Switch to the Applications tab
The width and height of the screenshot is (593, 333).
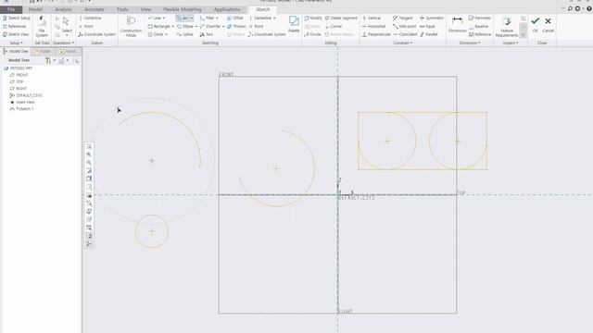(227, 9)
